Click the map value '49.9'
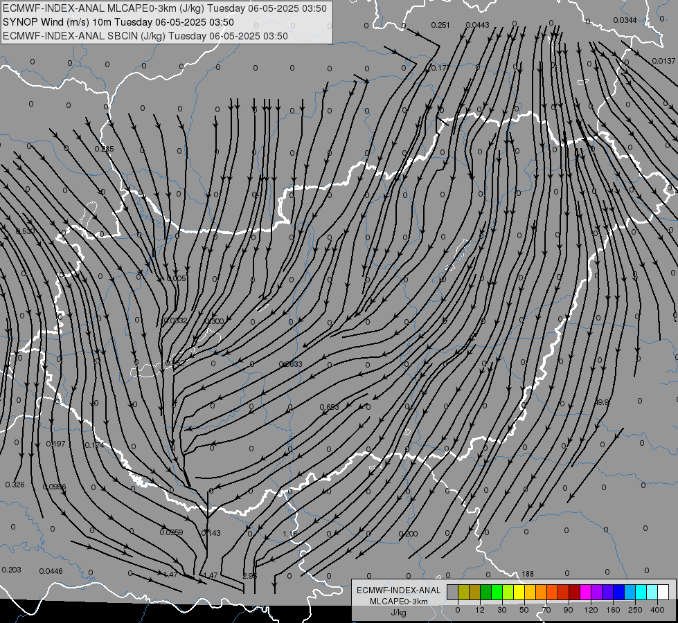The height and width of the screenshot is (623, 678). [601, 402]
